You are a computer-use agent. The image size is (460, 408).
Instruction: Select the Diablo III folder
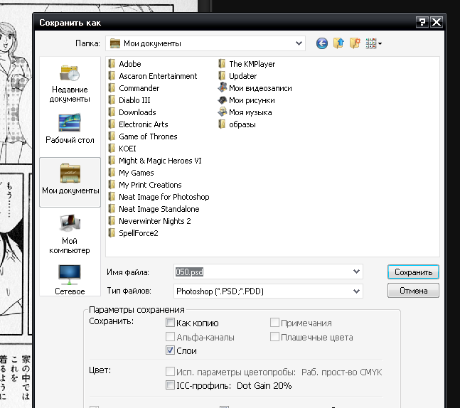129,100
